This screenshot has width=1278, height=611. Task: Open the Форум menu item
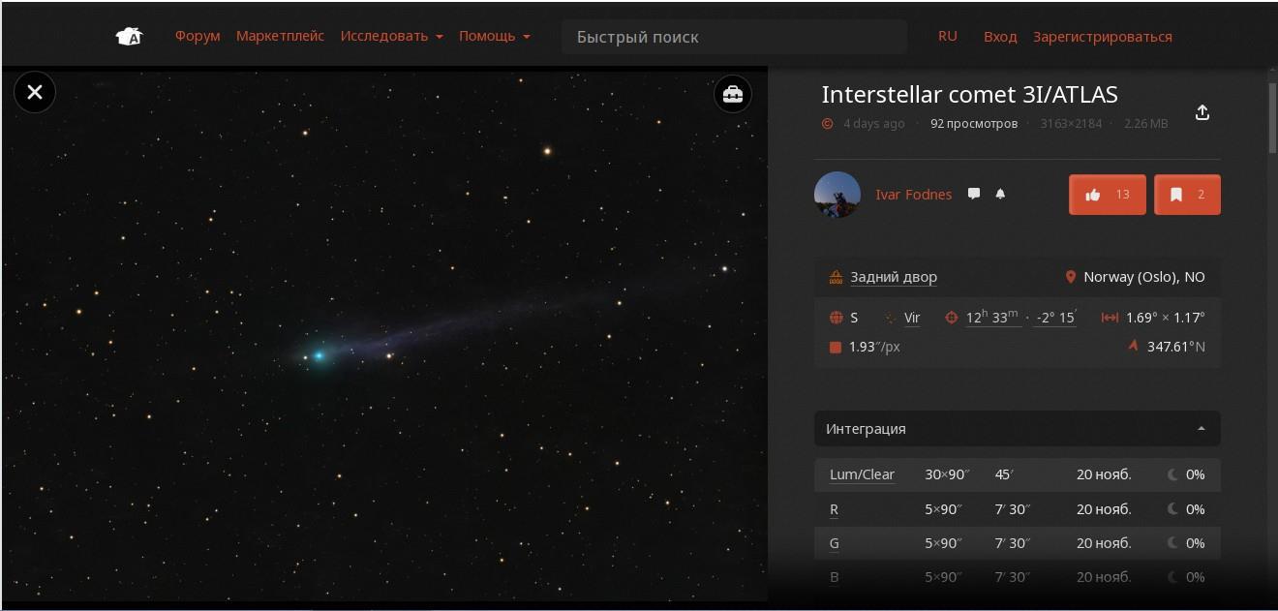point(198,36)
